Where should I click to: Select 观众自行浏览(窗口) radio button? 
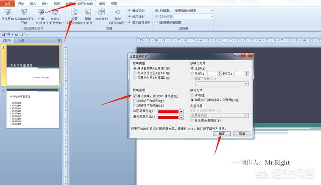click(x=135, y=73)
